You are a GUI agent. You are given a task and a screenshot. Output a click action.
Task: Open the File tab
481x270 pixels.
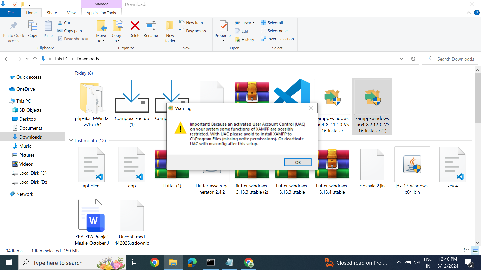point(11,13)
